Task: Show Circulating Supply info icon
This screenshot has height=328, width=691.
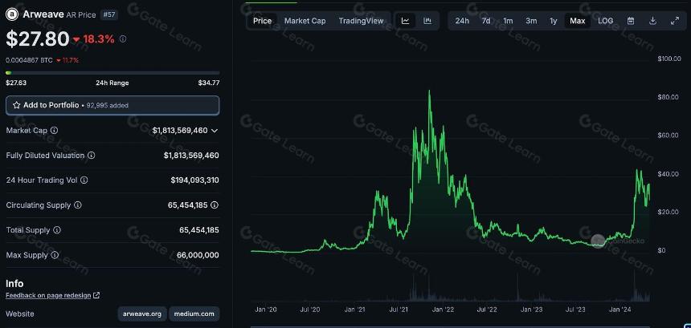Action: 78,204
